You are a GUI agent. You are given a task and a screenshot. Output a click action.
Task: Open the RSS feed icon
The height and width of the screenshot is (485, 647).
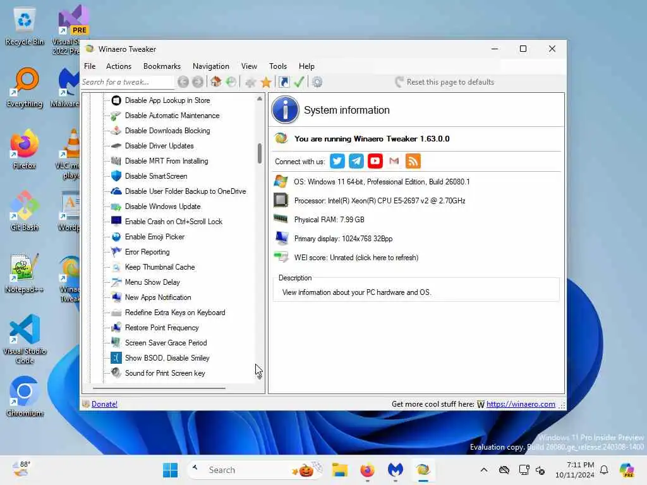click(413, 161)
